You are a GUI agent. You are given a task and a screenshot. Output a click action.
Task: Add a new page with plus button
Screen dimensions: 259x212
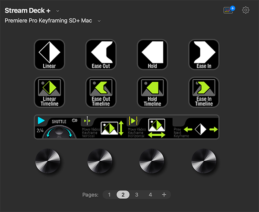coord(164,195)
